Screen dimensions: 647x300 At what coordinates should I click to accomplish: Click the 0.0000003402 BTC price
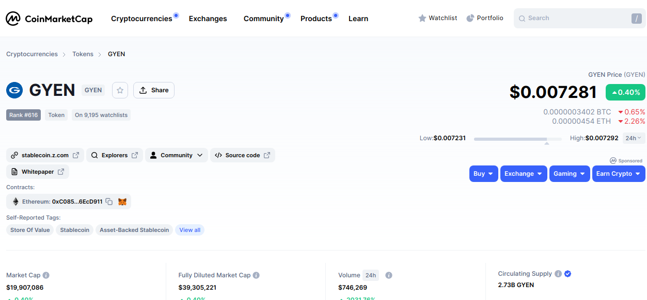point(577,112)
